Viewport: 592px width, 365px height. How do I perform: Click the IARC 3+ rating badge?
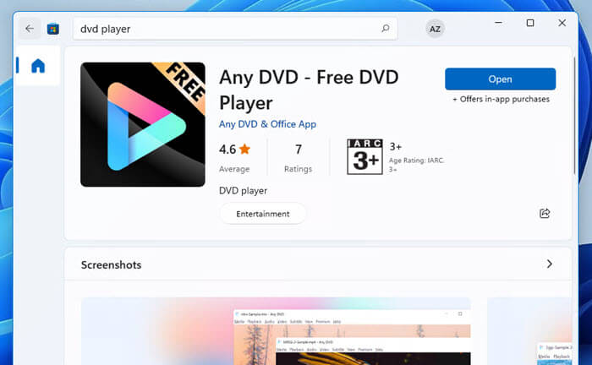(365, 156)
